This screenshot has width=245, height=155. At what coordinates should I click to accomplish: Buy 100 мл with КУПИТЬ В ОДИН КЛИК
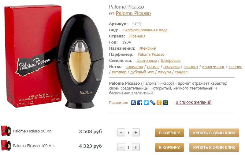point(214,147)
